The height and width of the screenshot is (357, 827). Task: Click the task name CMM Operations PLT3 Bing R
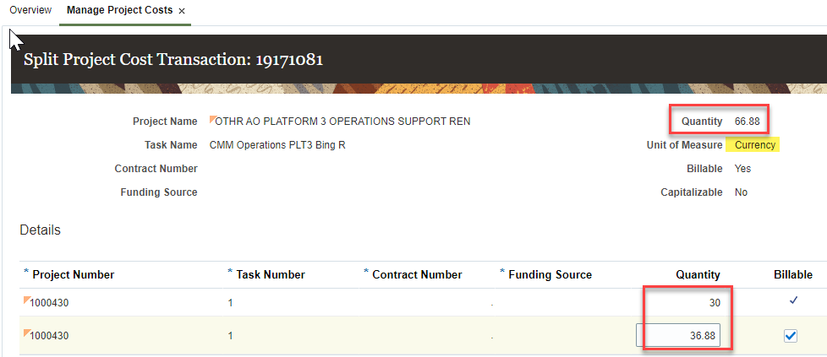tap(277, 145)
